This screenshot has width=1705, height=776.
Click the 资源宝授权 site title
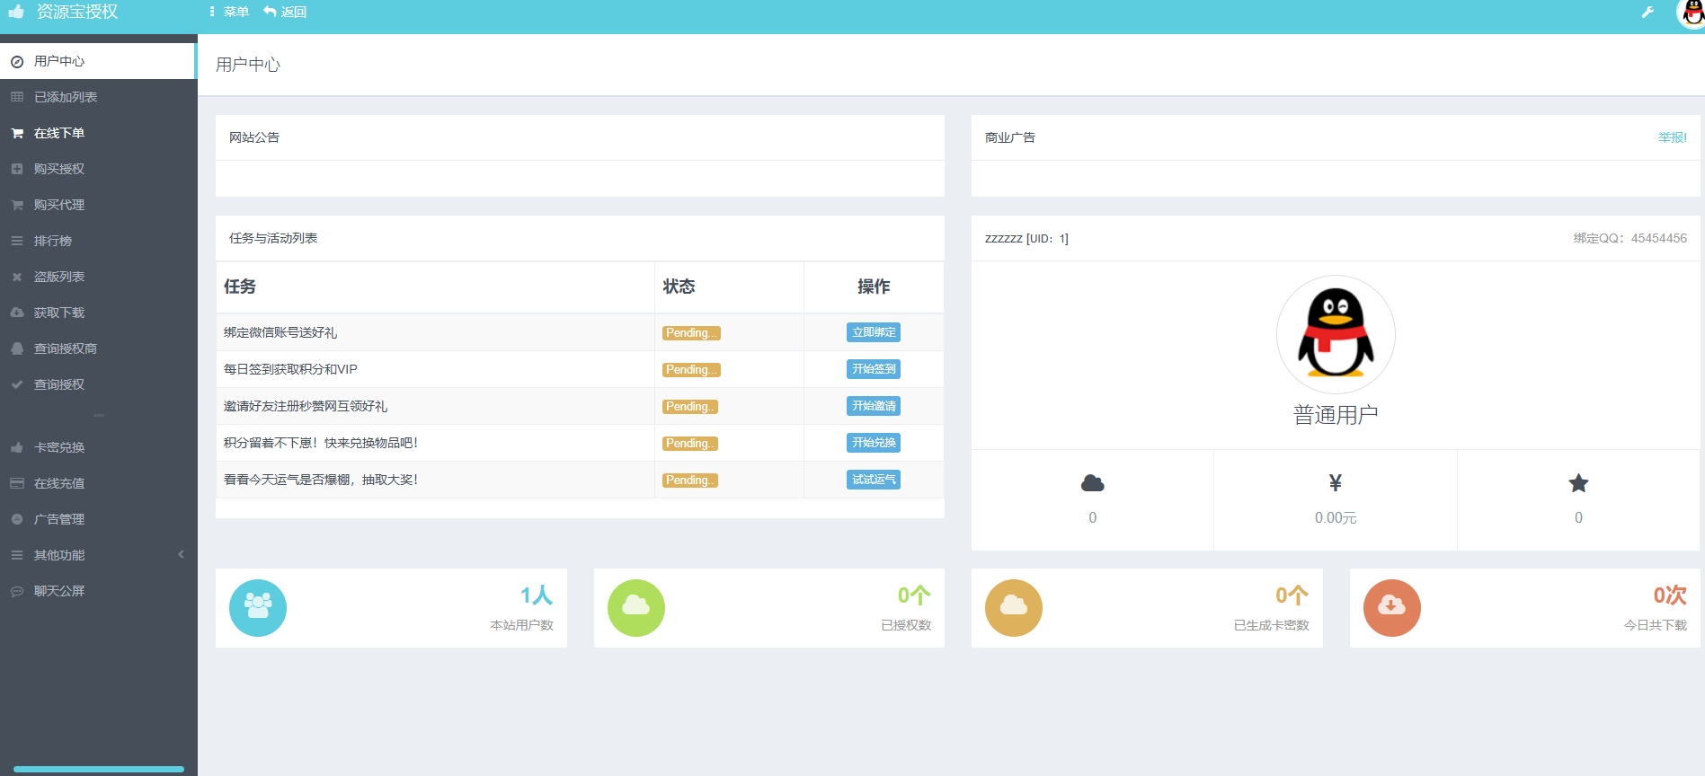tap(77, 12)
